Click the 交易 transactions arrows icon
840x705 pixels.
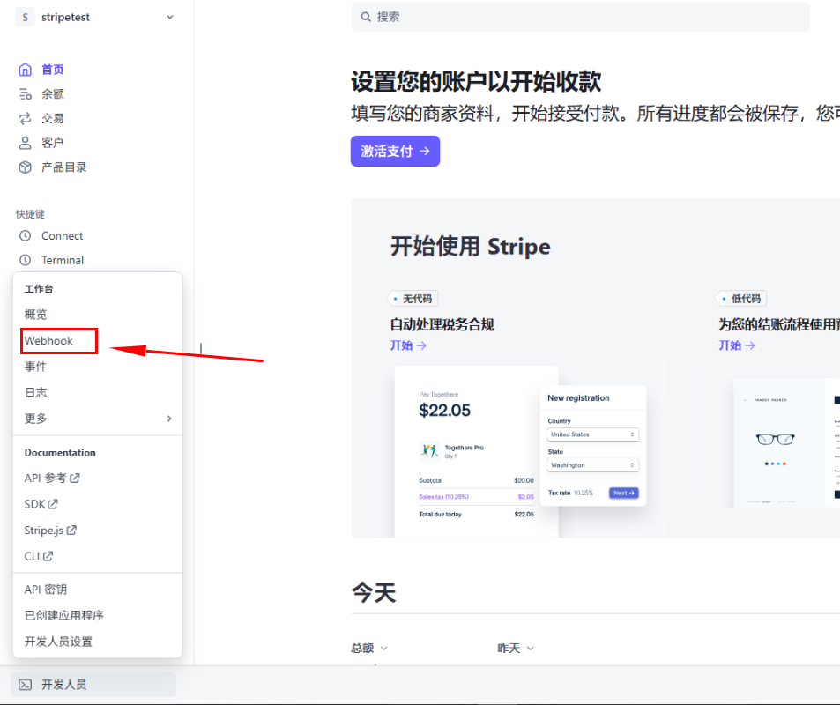click(x=26, y=118)
